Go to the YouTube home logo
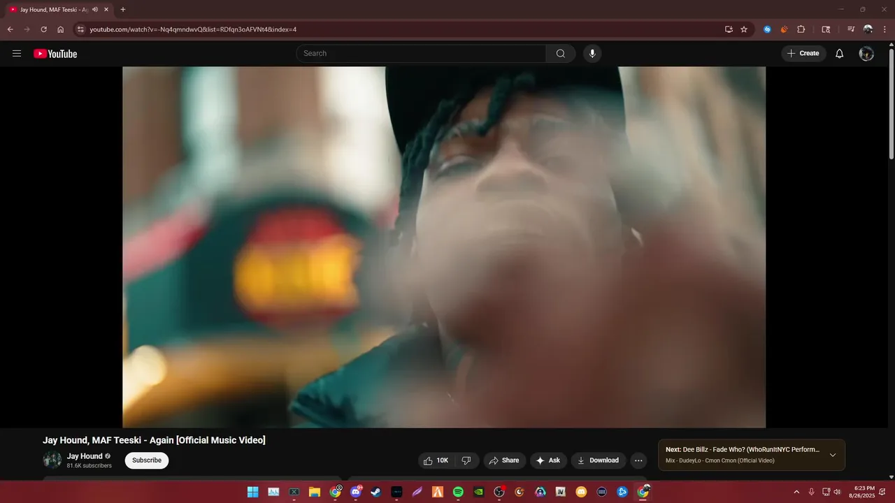The image size is (895, 503). (55, 54)
